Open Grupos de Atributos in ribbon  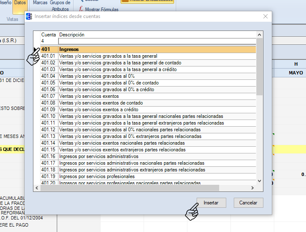coord(60,5)
